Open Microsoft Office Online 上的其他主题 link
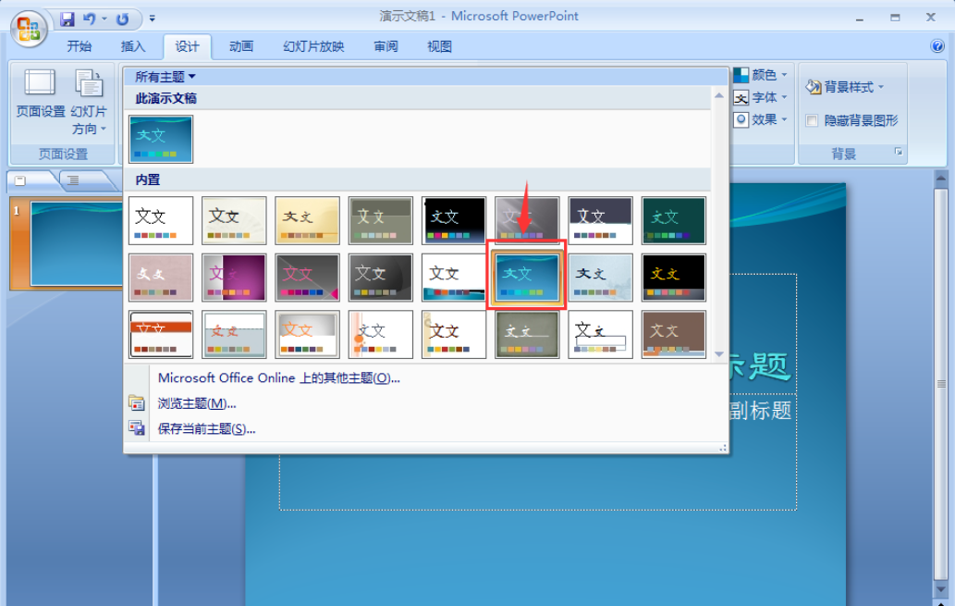Viewport: 955px width, 606px height. tap(279, 378)
